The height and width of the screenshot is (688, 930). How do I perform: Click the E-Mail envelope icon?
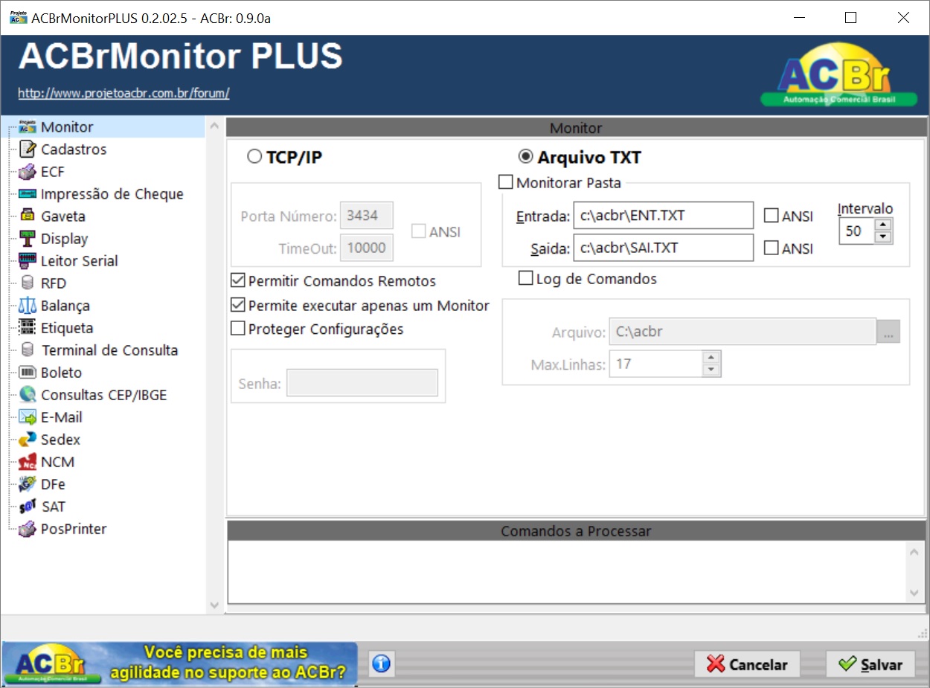pyautogui.click(x=28, y=417)
